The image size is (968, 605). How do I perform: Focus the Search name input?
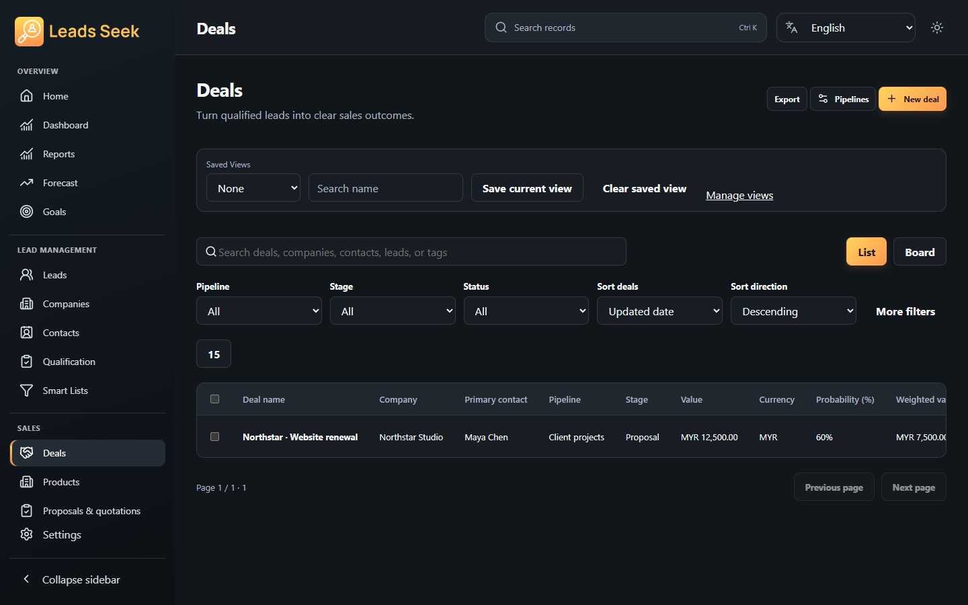pos(386,188)
